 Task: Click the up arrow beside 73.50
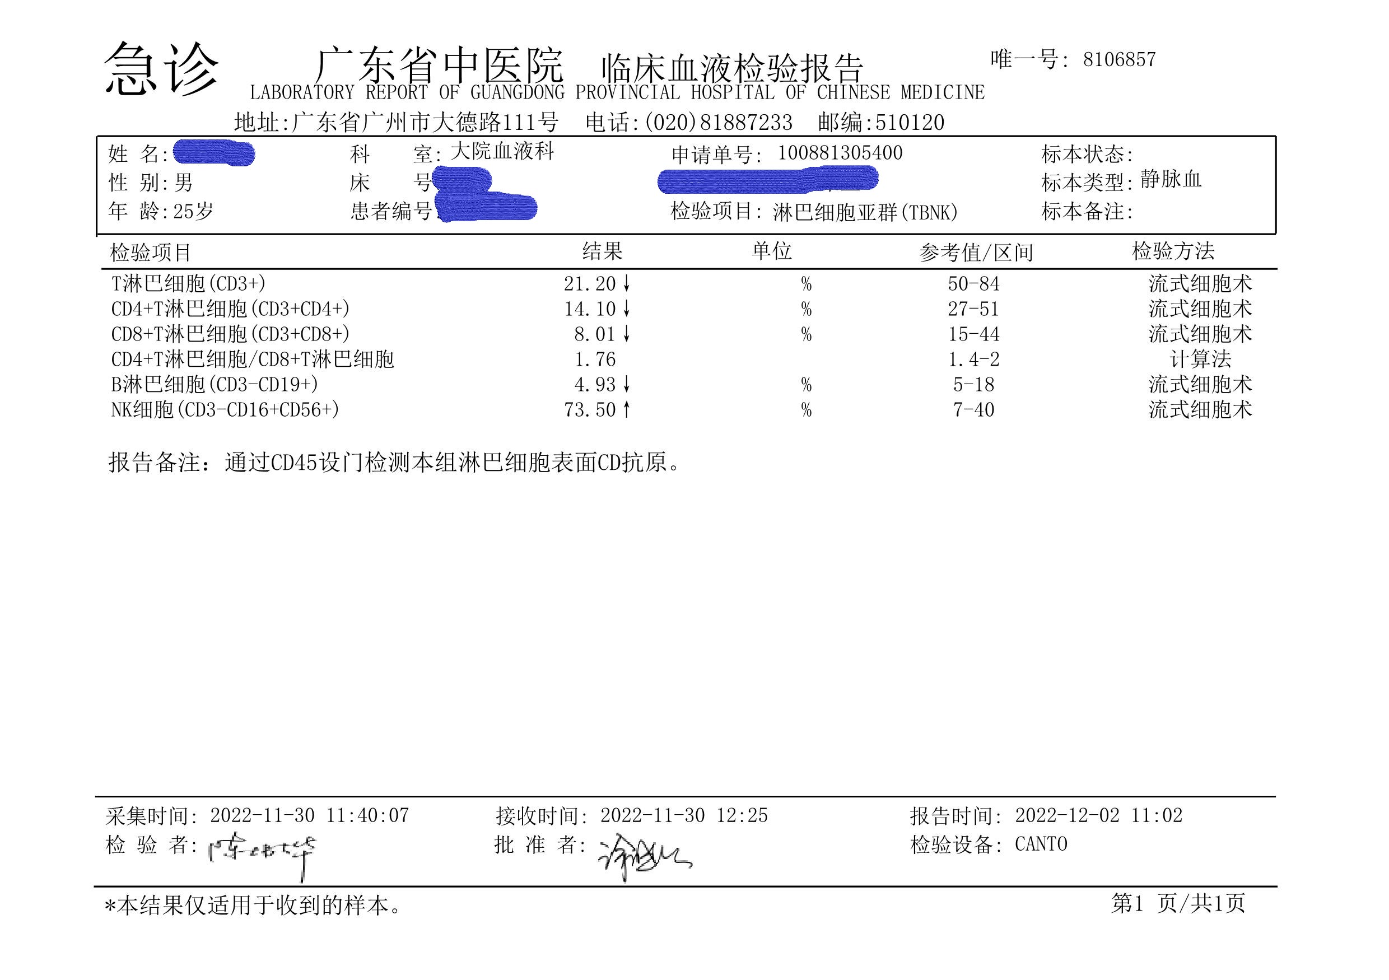click(627, 410)
